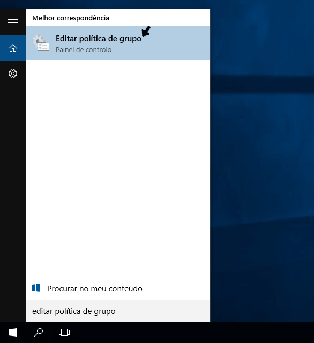Viewport: 314px width, 343px height.
Task: Click the desktop wallpaper to dismiss search
Action: pos(262,153)
